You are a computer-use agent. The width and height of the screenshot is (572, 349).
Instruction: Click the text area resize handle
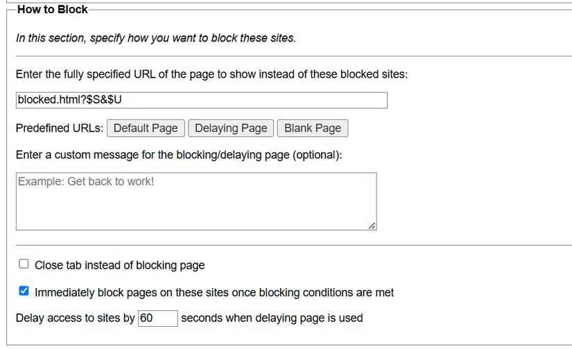point(372,226)
